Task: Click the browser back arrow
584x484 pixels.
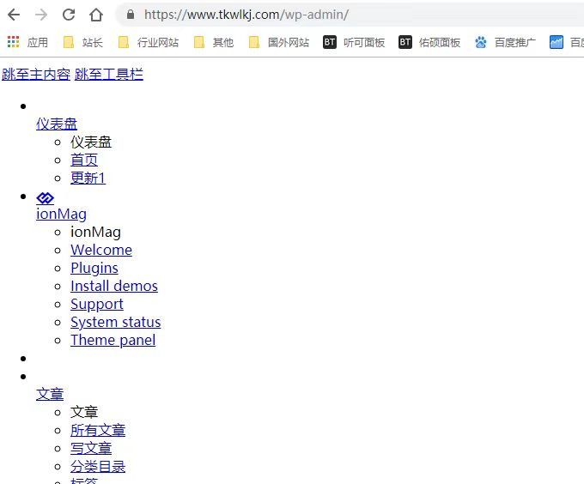Action: pos(14,15)
